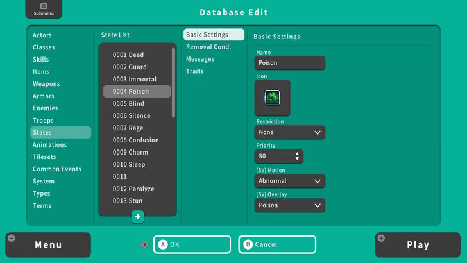Screen dimensions: 467x263
Task: Click the State List scrollbar
Action: 173,83
